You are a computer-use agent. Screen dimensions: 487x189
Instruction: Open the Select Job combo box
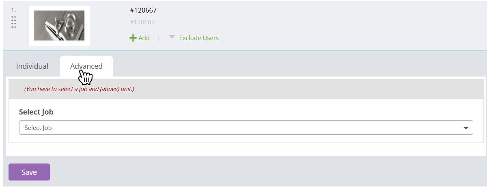[x=243, y=128]
